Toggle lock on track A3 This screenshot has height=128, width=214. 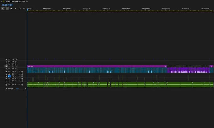tap(6, 76)
